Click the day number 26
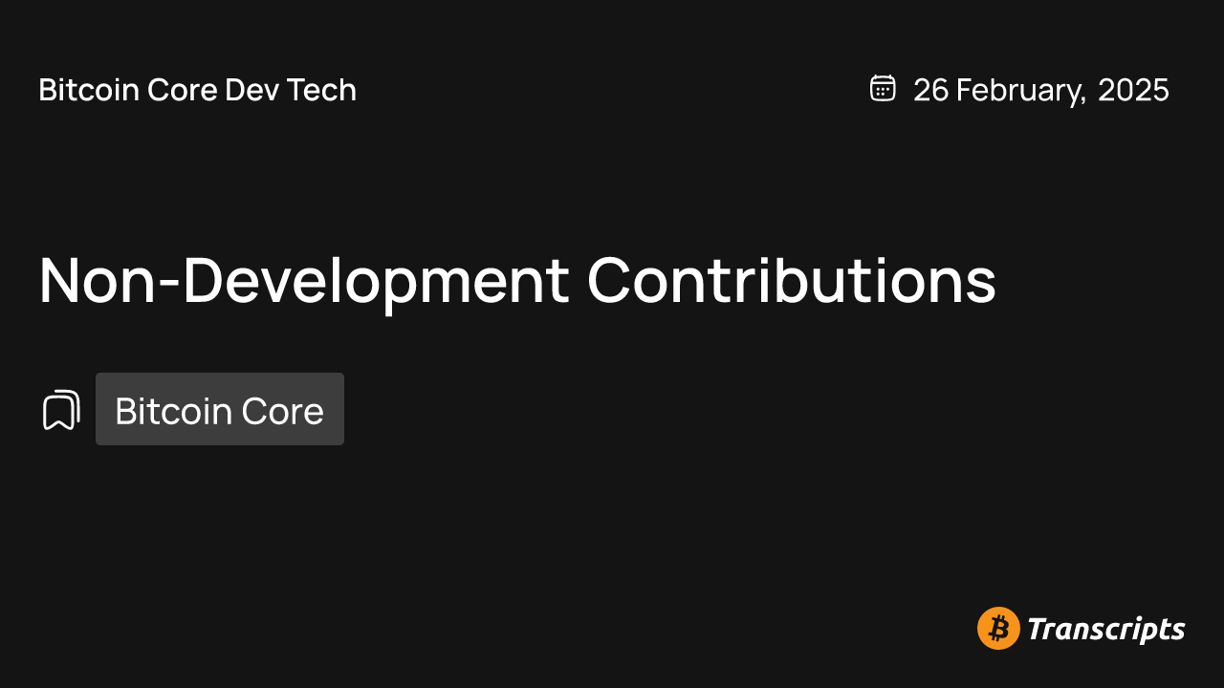1224x688 pixels. [x=930, y=90]
